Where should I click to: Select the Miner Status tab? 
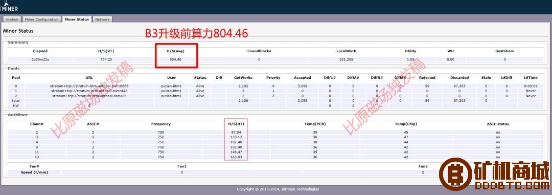77,19
